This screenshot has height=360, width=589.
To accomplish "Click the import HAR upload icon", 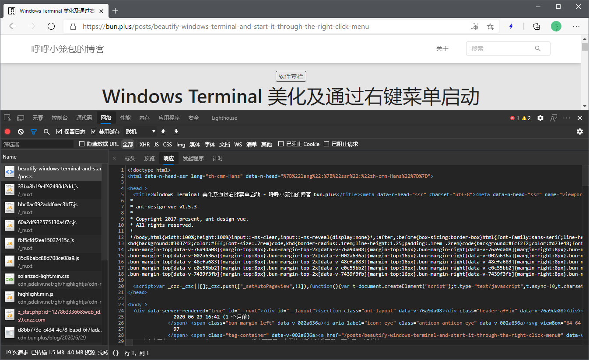I will (x=163, y=132).
